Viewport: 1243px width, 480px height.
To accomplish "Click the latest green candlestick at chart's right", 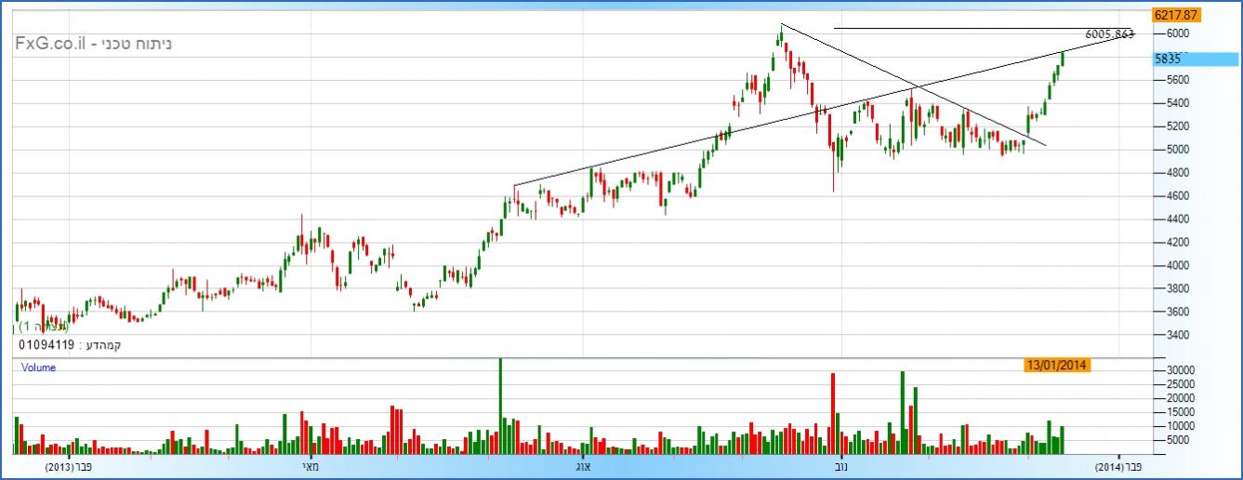I will tap(1062, 60).
